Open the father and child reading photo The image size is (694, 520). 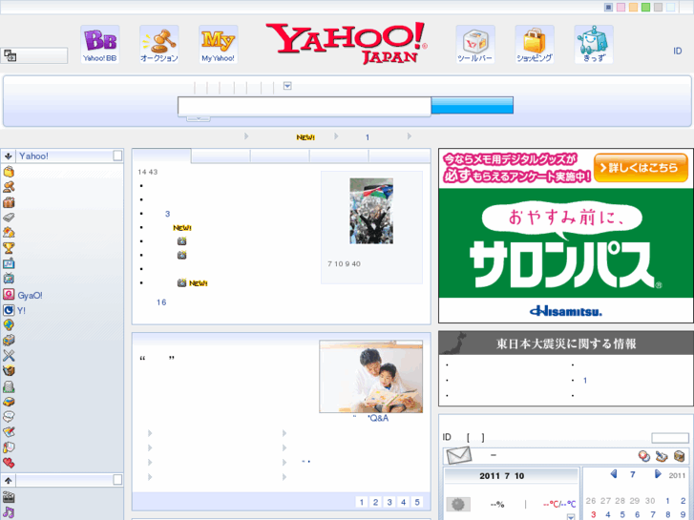tap(371, 376)
